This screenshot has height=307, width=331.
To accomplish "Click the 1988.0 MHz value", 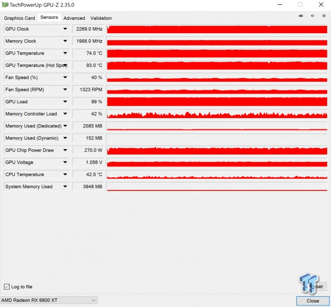I will (x=88, y=41).
